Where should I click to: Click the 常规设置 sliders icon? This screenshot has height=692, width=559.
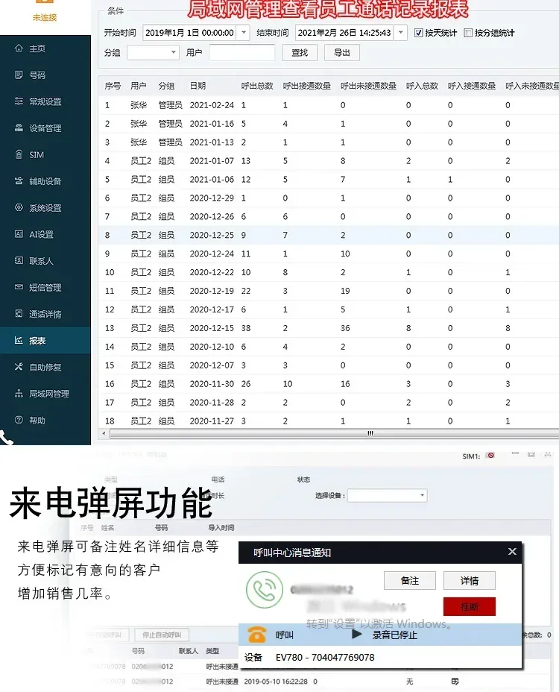(19, 101)
